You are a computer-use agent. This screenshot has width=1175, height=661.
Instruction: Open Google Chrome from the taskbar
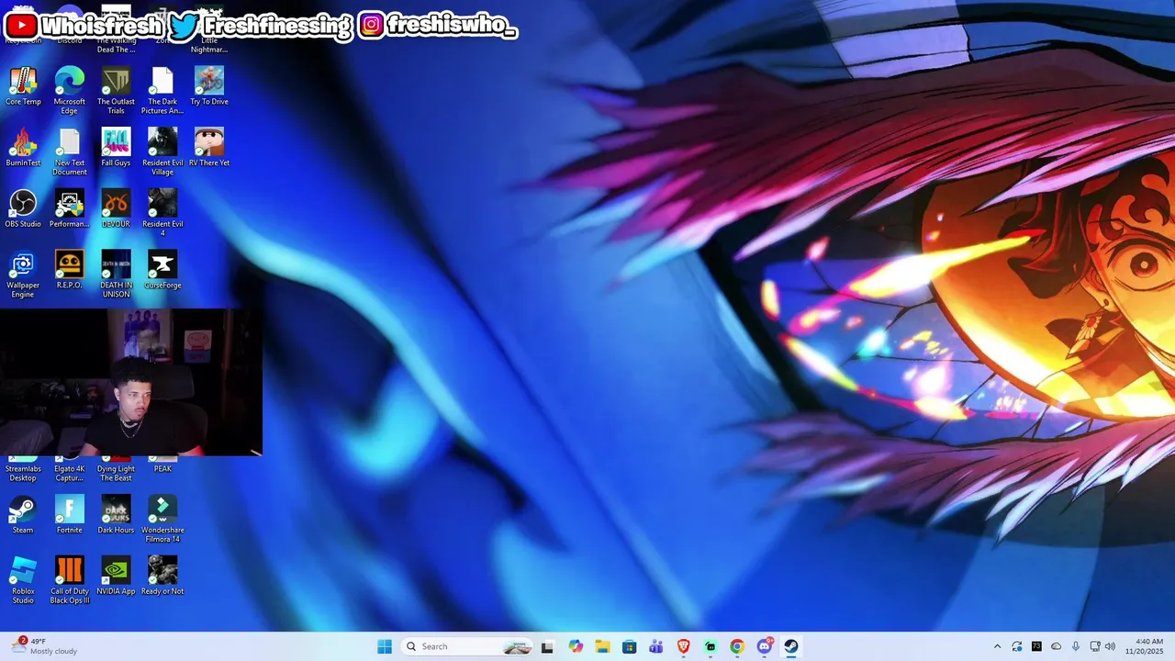(x=737, y=646)
